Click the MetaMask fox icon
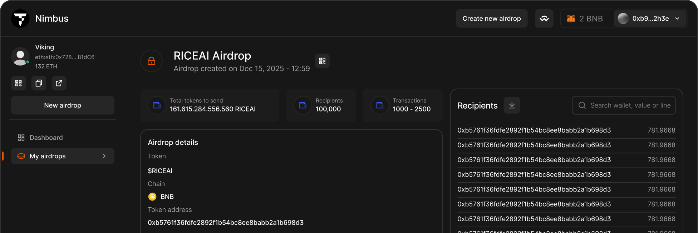698x233 pixels. [x=571, y=19]
